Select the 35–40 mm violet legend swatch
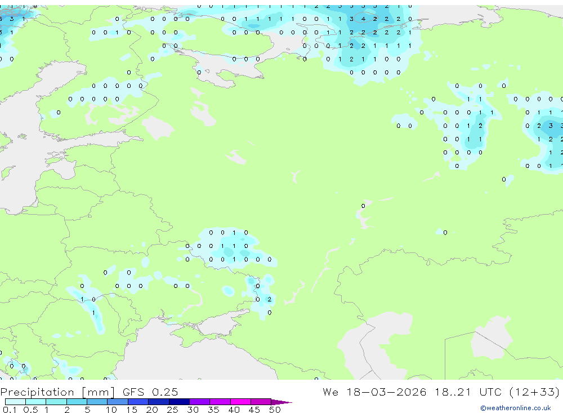Viewport: 563px width, 413px height. [220, 402]
